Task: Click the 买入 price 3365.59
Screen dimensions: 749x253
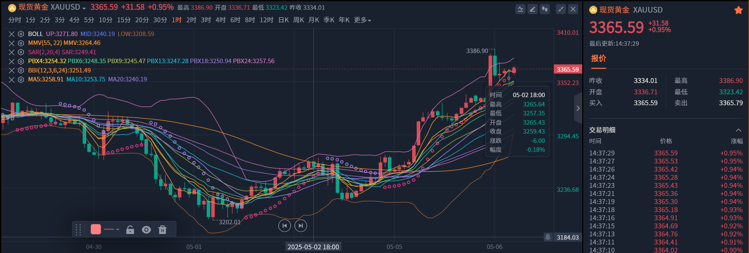Action: (645, 103)
